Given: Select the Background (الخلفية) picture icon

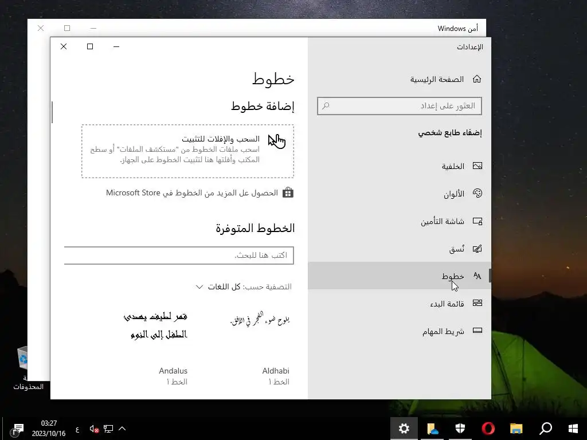Looking at the screenshot, I should coord(478,166).
